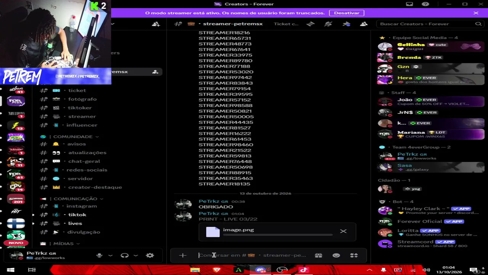The image size is (488, 275).
Task: Click invite people icon in server header
Action: pyautogui.click(x=156, y=24)
